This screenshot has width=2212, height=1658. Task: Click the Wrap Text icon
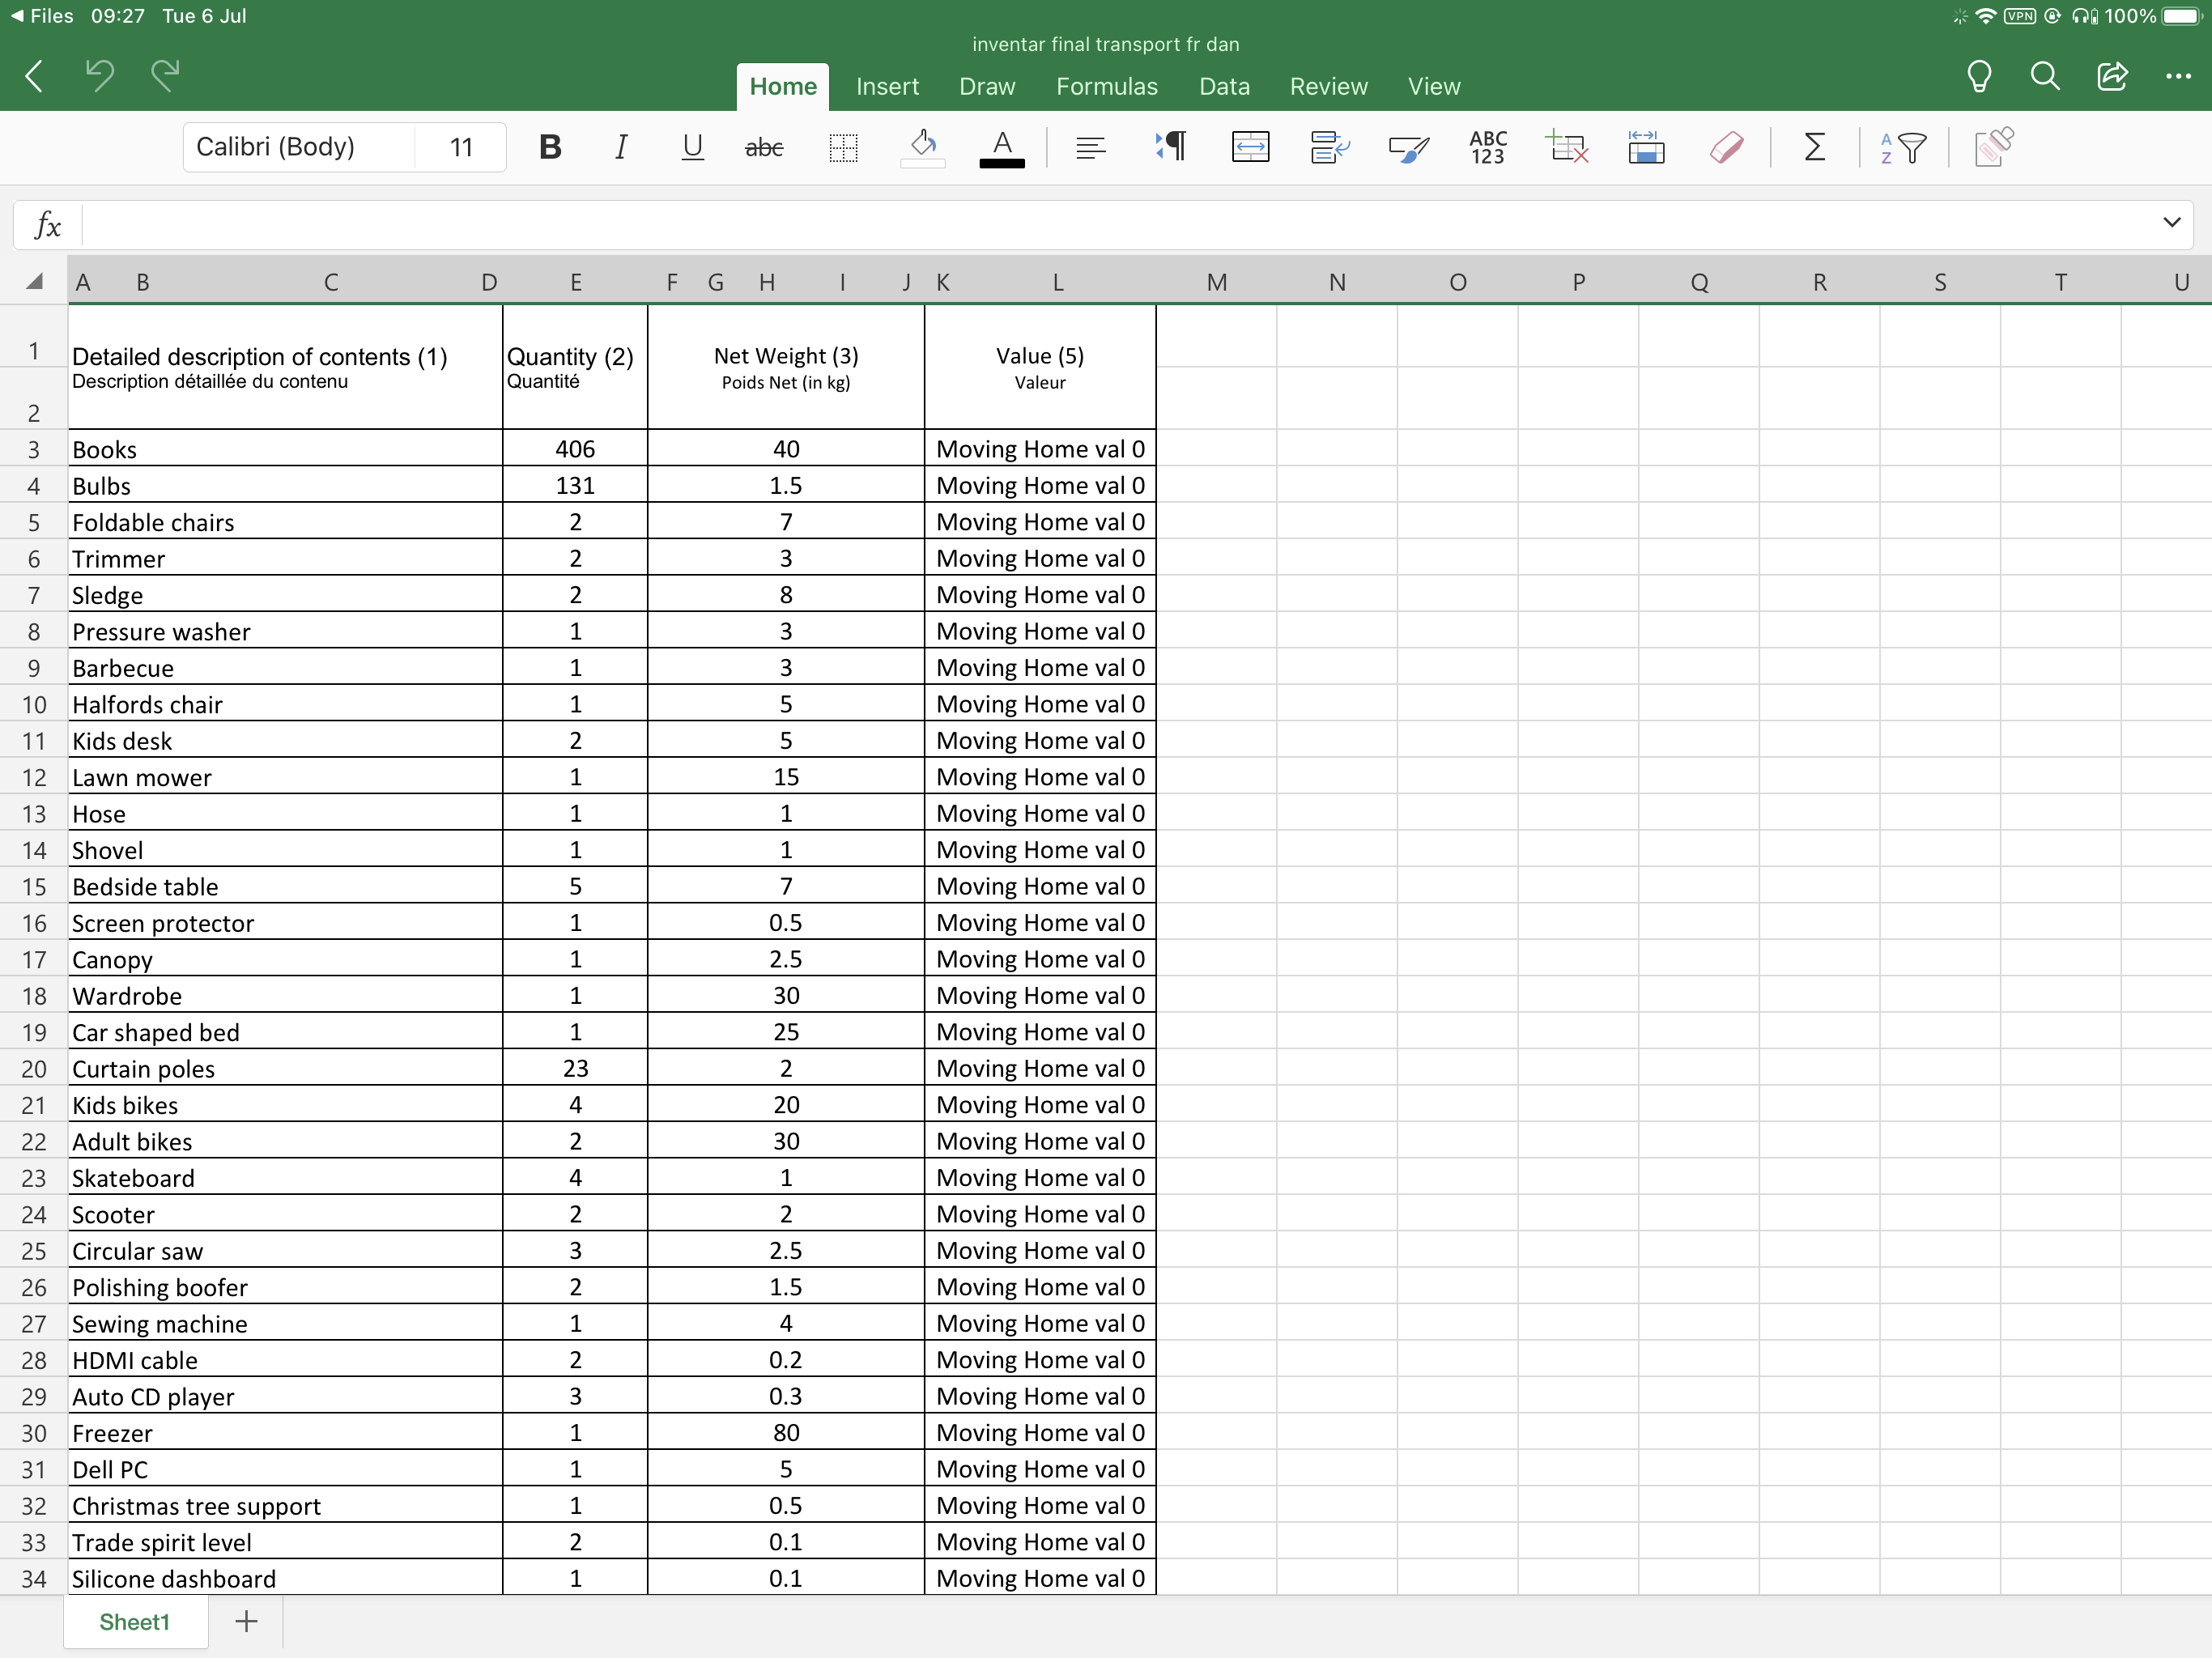point(1329,148)
